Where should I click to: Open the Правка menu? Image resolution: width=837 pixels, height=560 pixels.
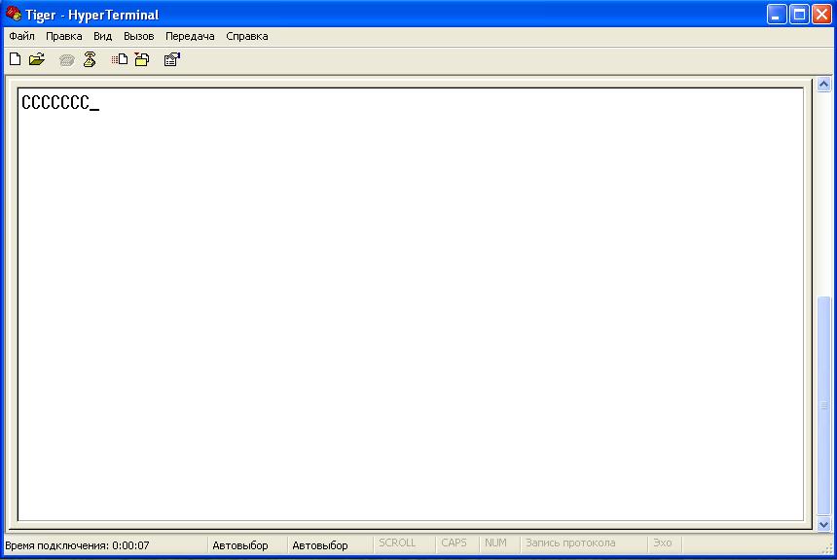pos(64,36)
